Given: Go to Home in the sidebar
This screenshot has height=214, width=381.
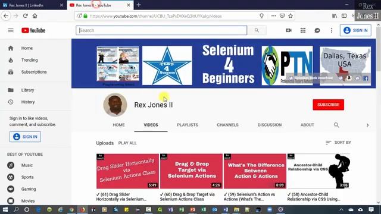Looking at the screenshot, I should 27,48.
